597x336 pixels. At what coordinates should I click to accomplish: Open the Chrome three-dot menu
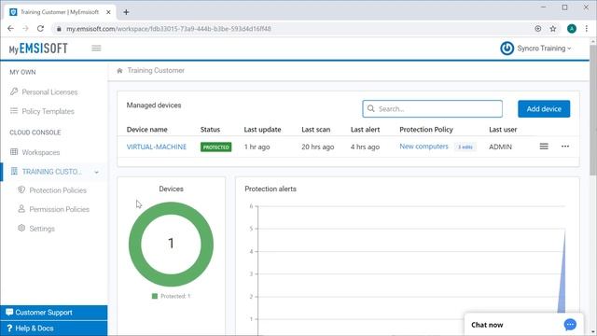tap(587, 29)
